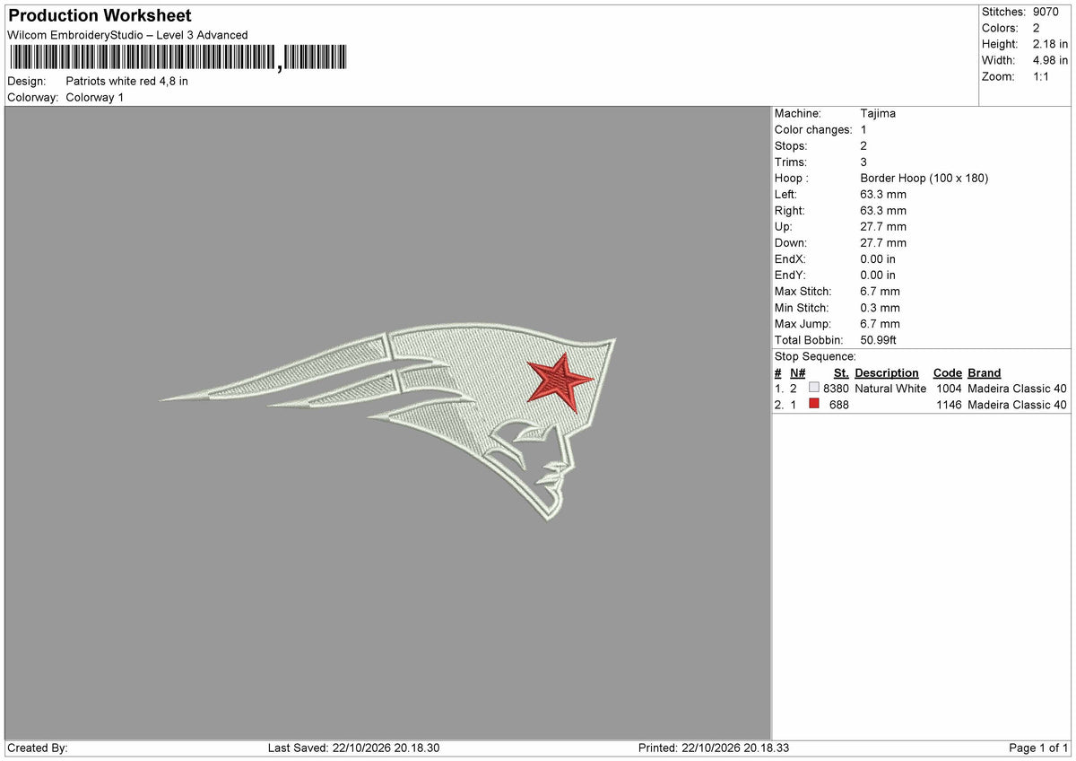Click the Trims value '3'
The height and width of the screenshot is (761, 1076).
[x=863, y=162]
